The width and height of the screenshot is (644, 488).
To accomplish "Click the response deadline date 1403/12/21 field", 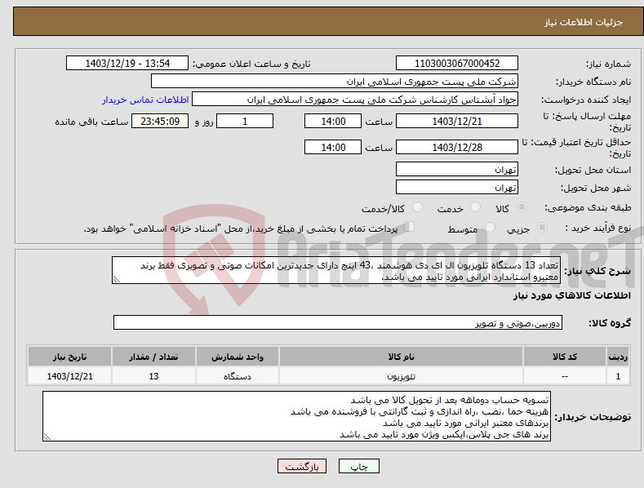I will coord(457,121).
